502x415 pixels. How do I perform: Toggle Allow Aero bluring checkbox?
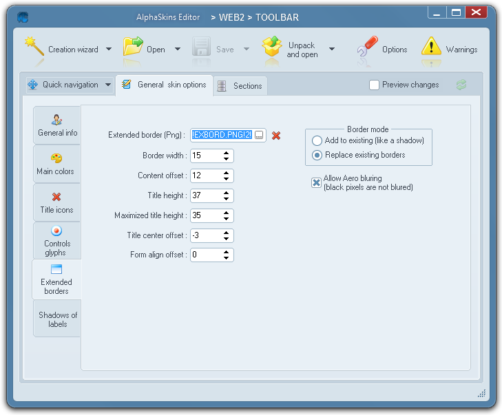pyautogui.click(x=316, y=182)
